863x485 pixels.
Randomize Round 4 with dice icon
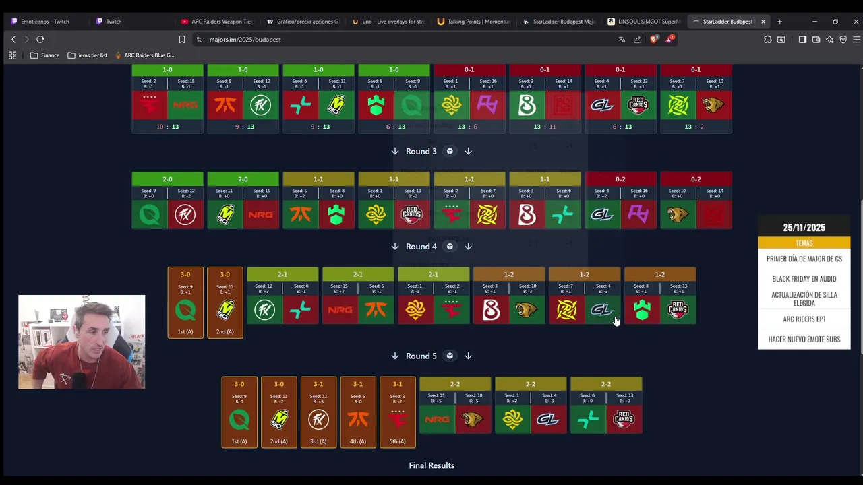[x=450, y=247]
